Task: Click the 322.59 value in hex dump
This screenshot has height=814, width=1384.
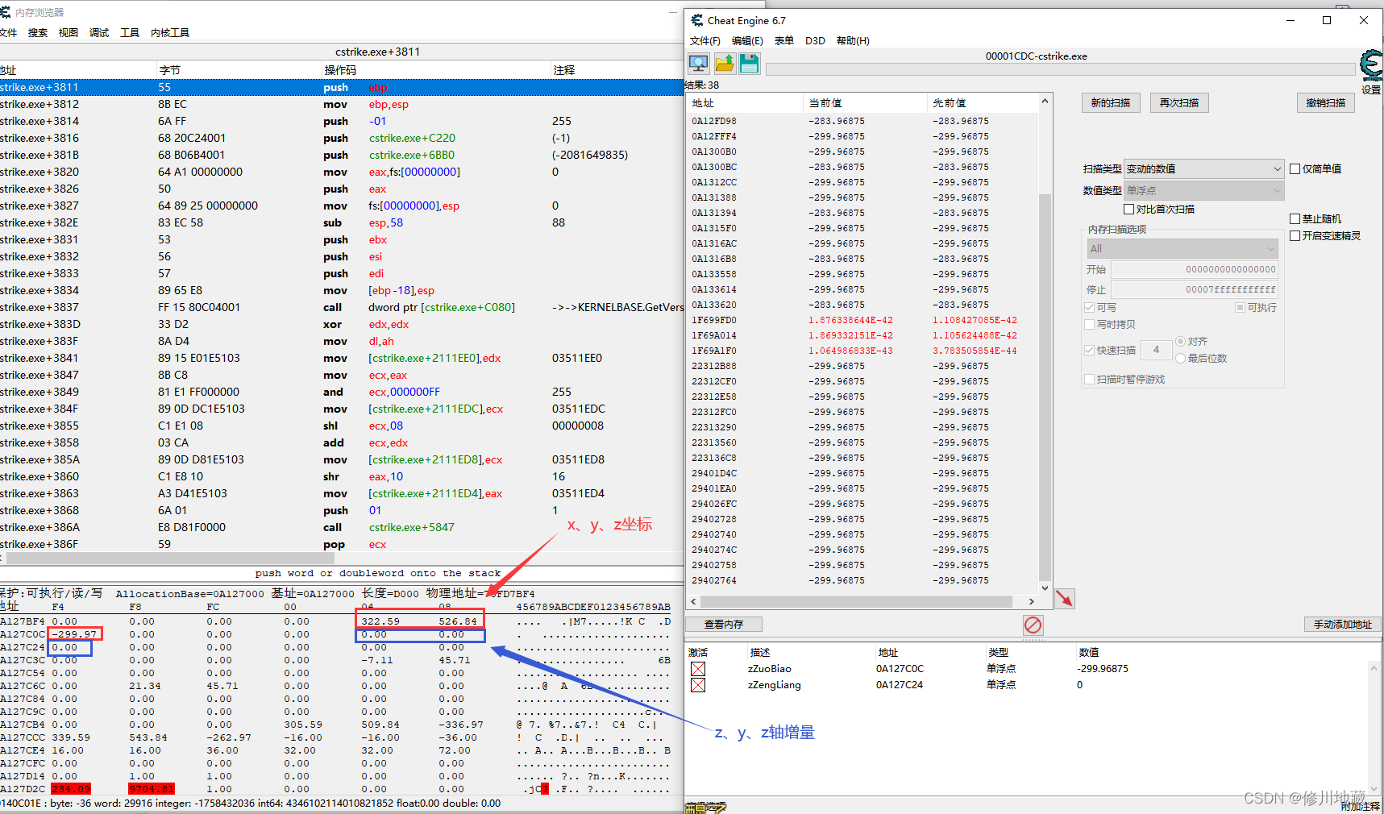Action: pos(380,621)
